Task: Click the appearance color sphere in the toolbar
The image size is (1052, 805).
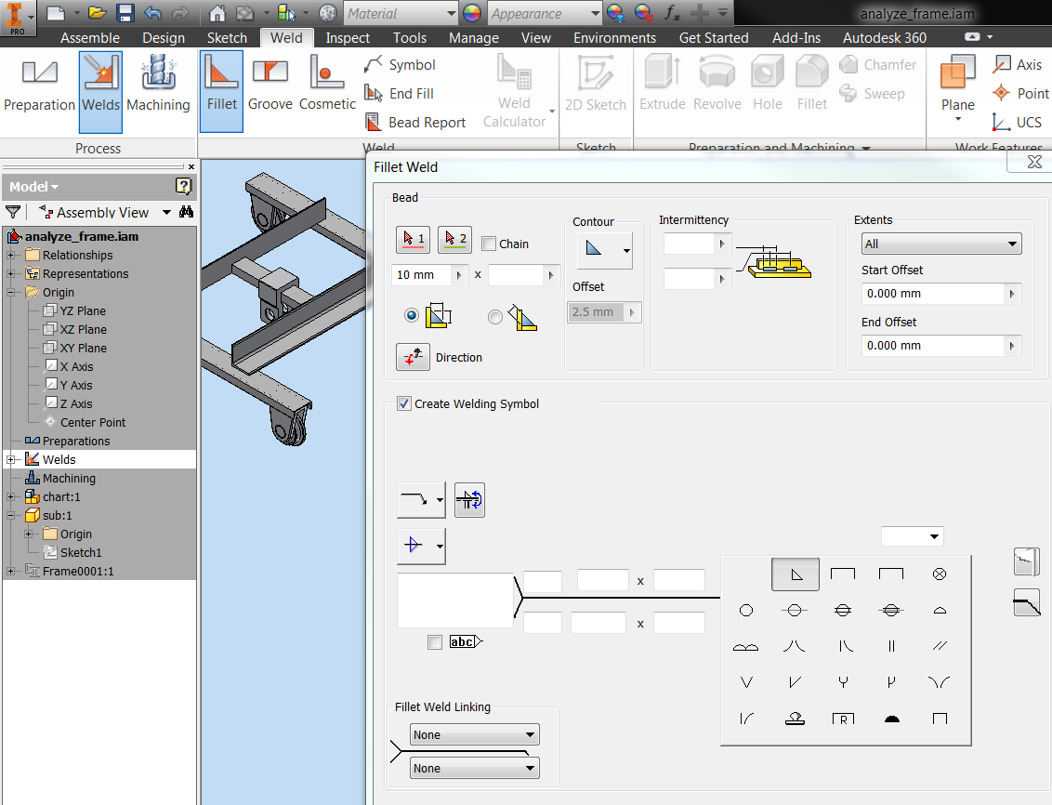Action: click(472, 13)
